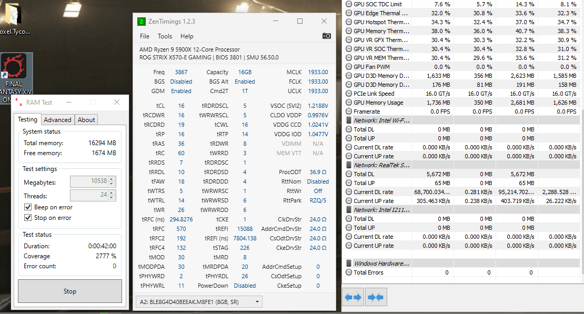
Task: Click the Capacity value 16GB
Action: 245,72
